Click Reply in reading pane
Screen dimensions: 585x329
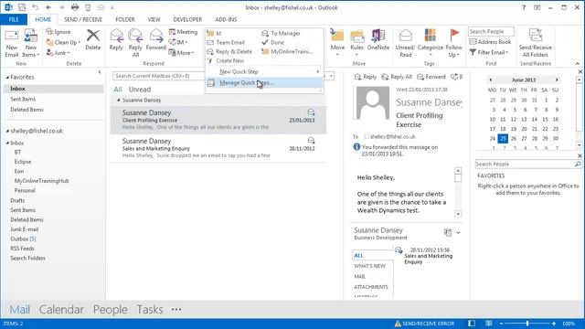(366, 77)
